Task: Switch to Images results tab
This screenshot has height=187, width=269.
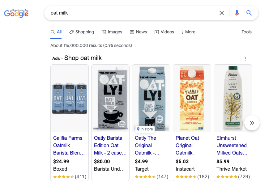Action: (x=112, y=32)
